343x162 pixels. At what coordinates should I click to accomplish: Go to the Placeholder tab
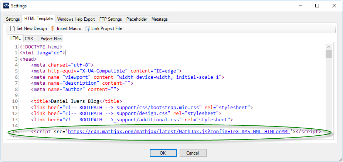point(137,19)
